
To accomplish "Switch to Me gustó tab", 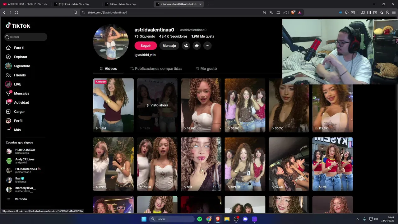I will pos(206,68).
